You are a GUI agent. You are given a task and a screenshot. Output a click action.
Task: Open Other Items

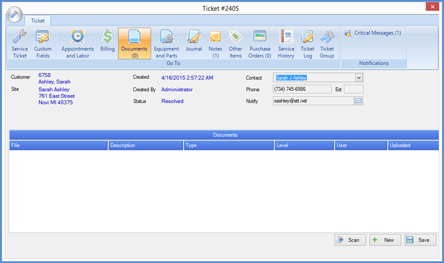[x=235, y=44]
